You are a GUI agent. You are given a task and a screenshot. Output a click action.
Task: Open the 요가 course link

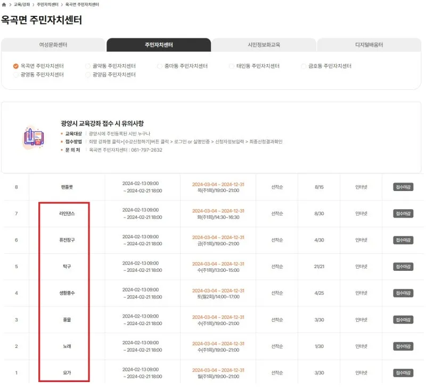point(67,373)
